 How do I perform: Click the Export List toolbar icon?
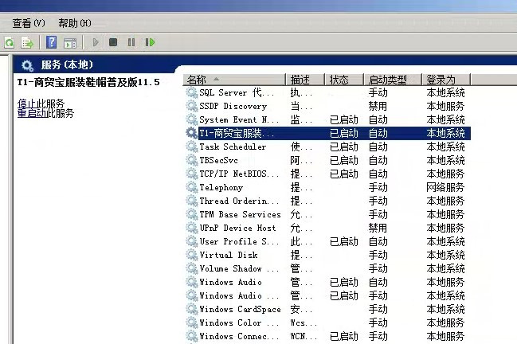point(27,42)
